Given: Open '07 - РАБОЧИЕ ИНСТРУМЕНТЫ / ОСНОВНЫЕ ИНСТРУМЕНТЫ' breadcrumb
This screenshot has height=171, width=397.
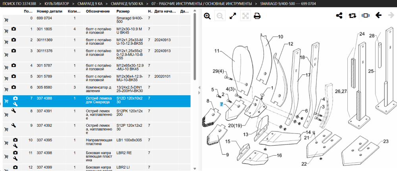Looking at the screenshot, I should tap(202, 4).
